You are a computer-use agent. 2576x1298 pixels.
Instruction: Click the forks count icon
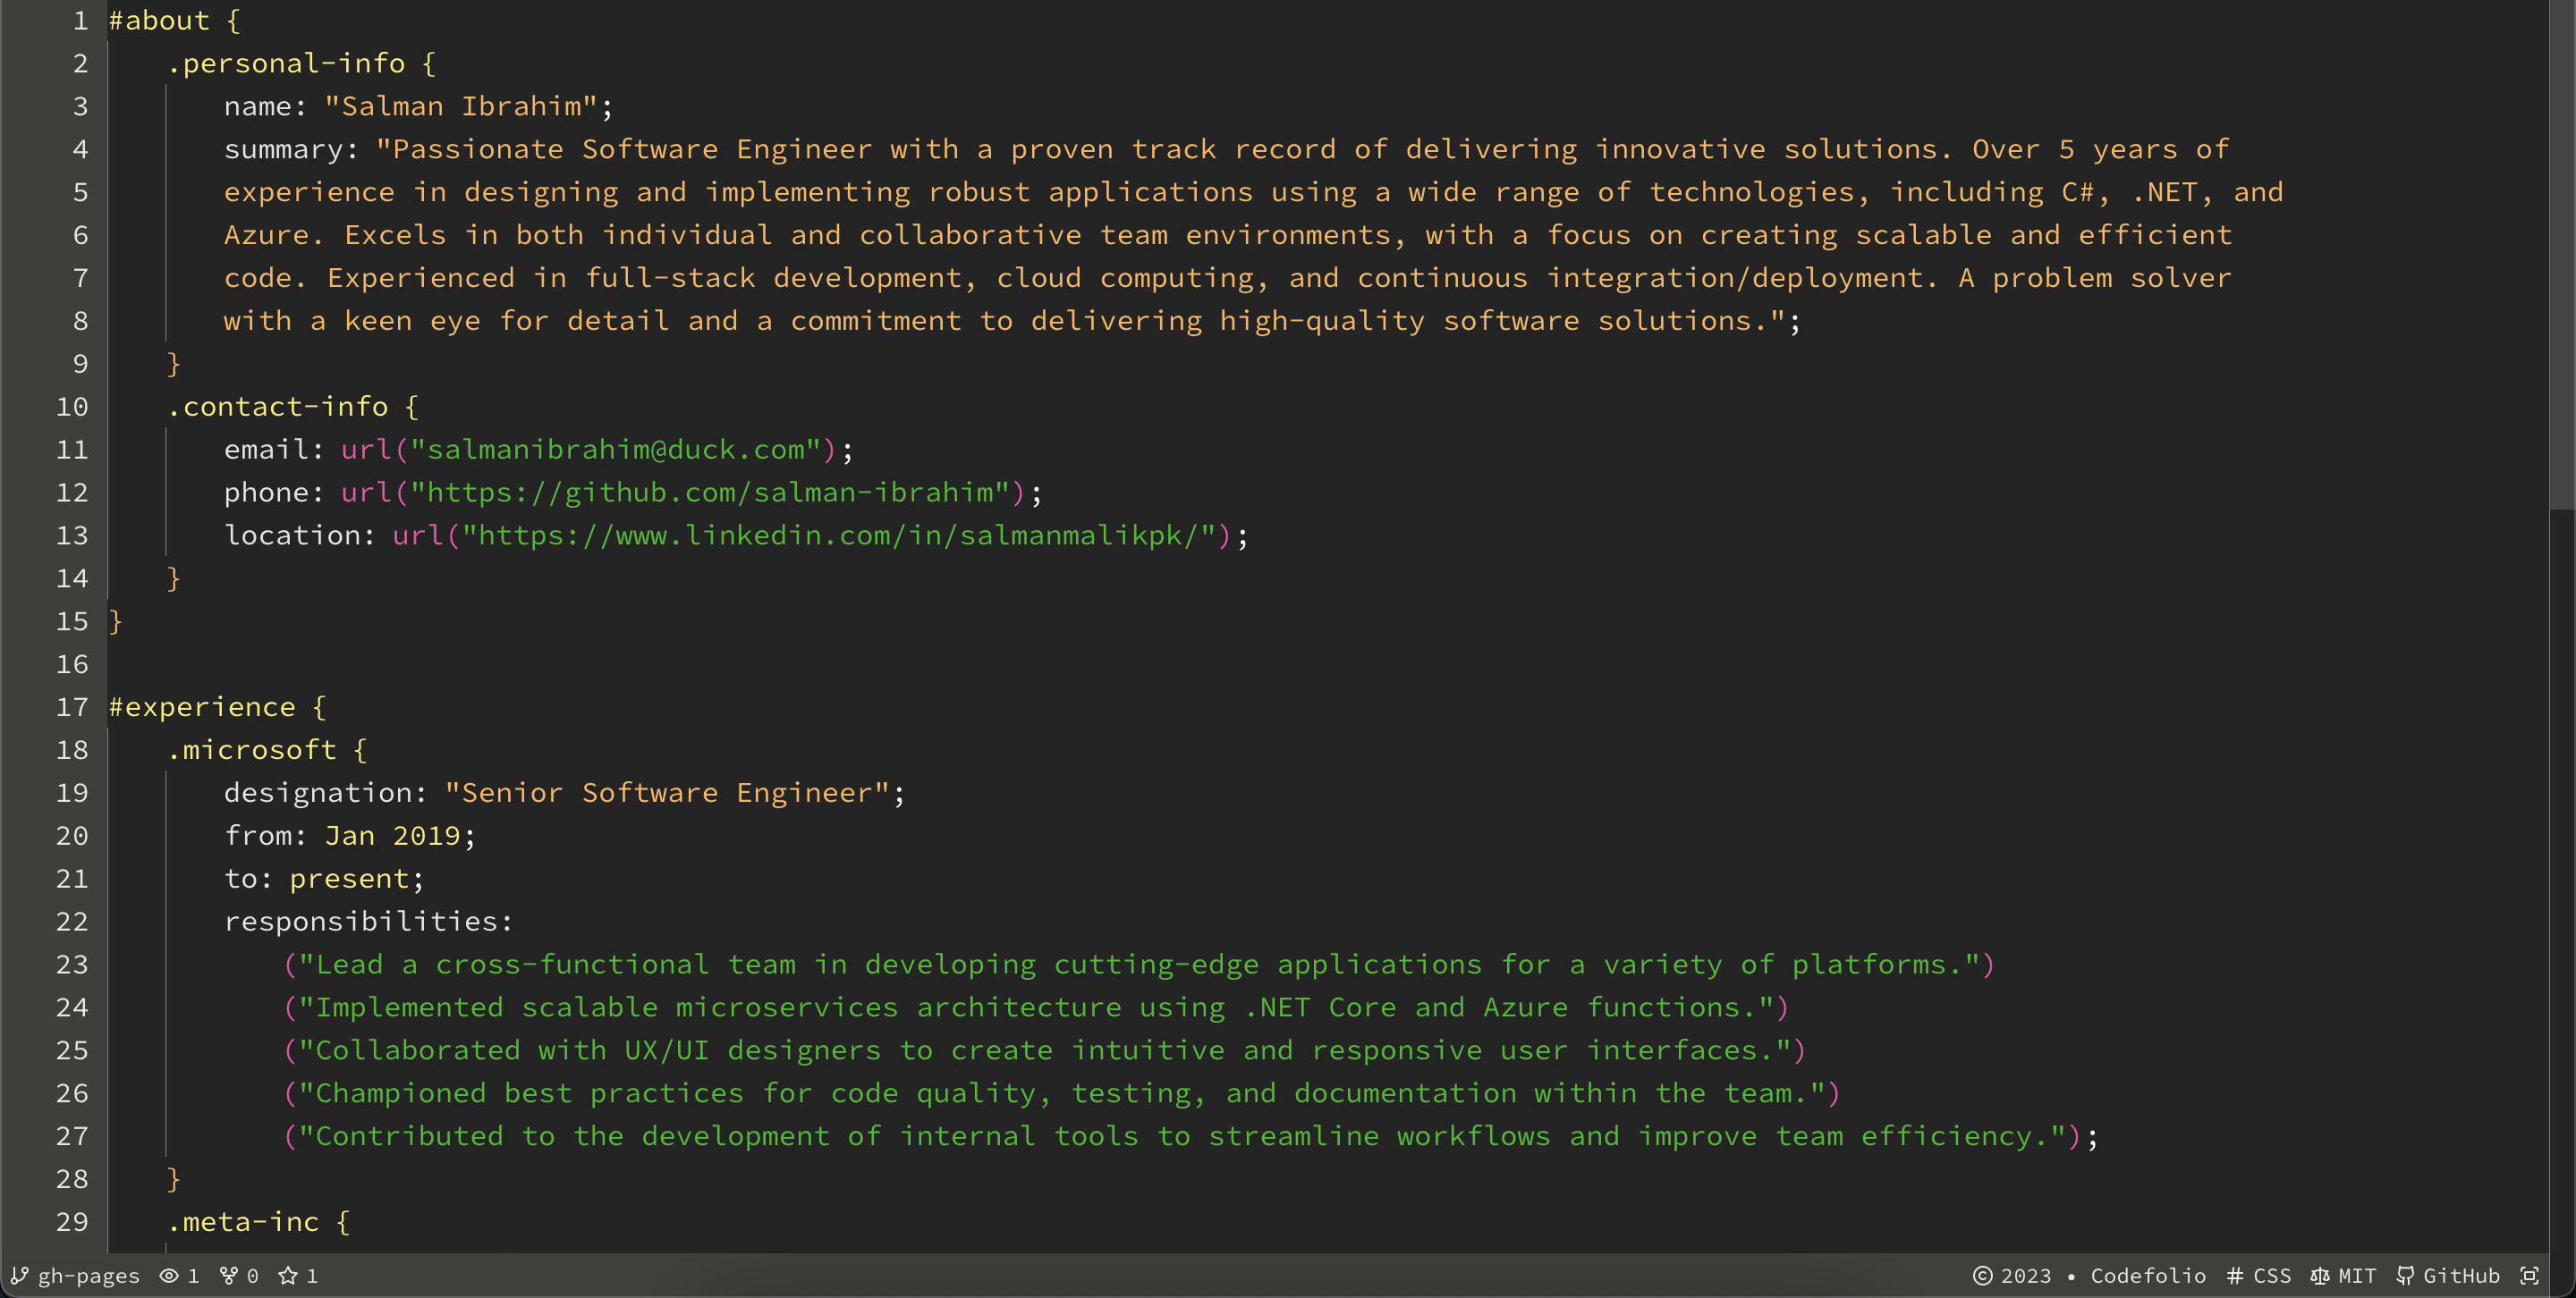(x=229, y=1275)
